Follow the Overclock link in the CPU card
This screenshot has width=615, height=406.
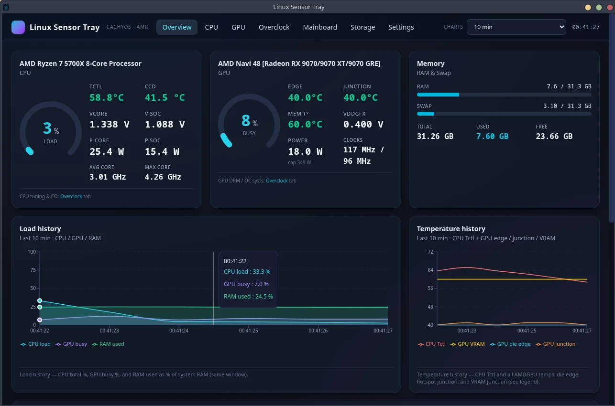point(71,197)
